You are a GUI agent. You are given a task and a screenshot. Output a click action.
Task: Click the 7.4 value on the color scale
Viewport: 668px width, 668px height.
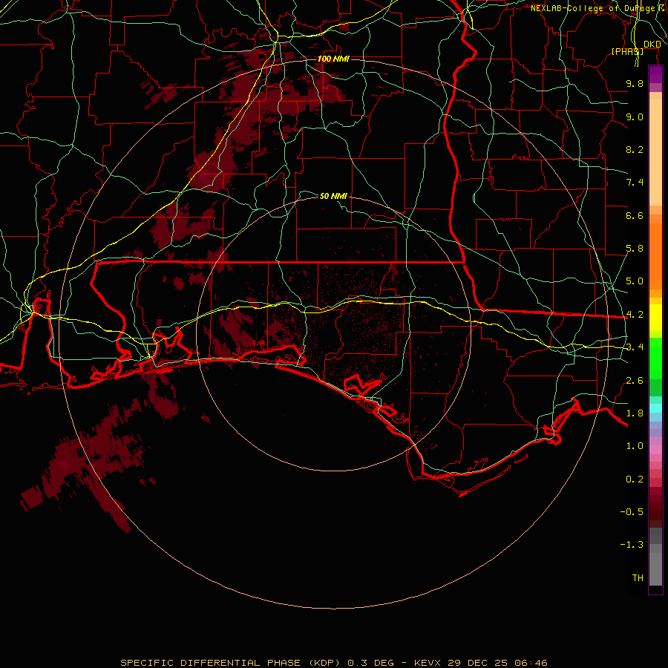635,183
